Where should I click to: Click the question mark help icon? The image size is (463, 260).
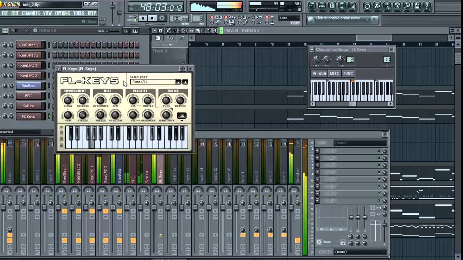click(427, 6)
